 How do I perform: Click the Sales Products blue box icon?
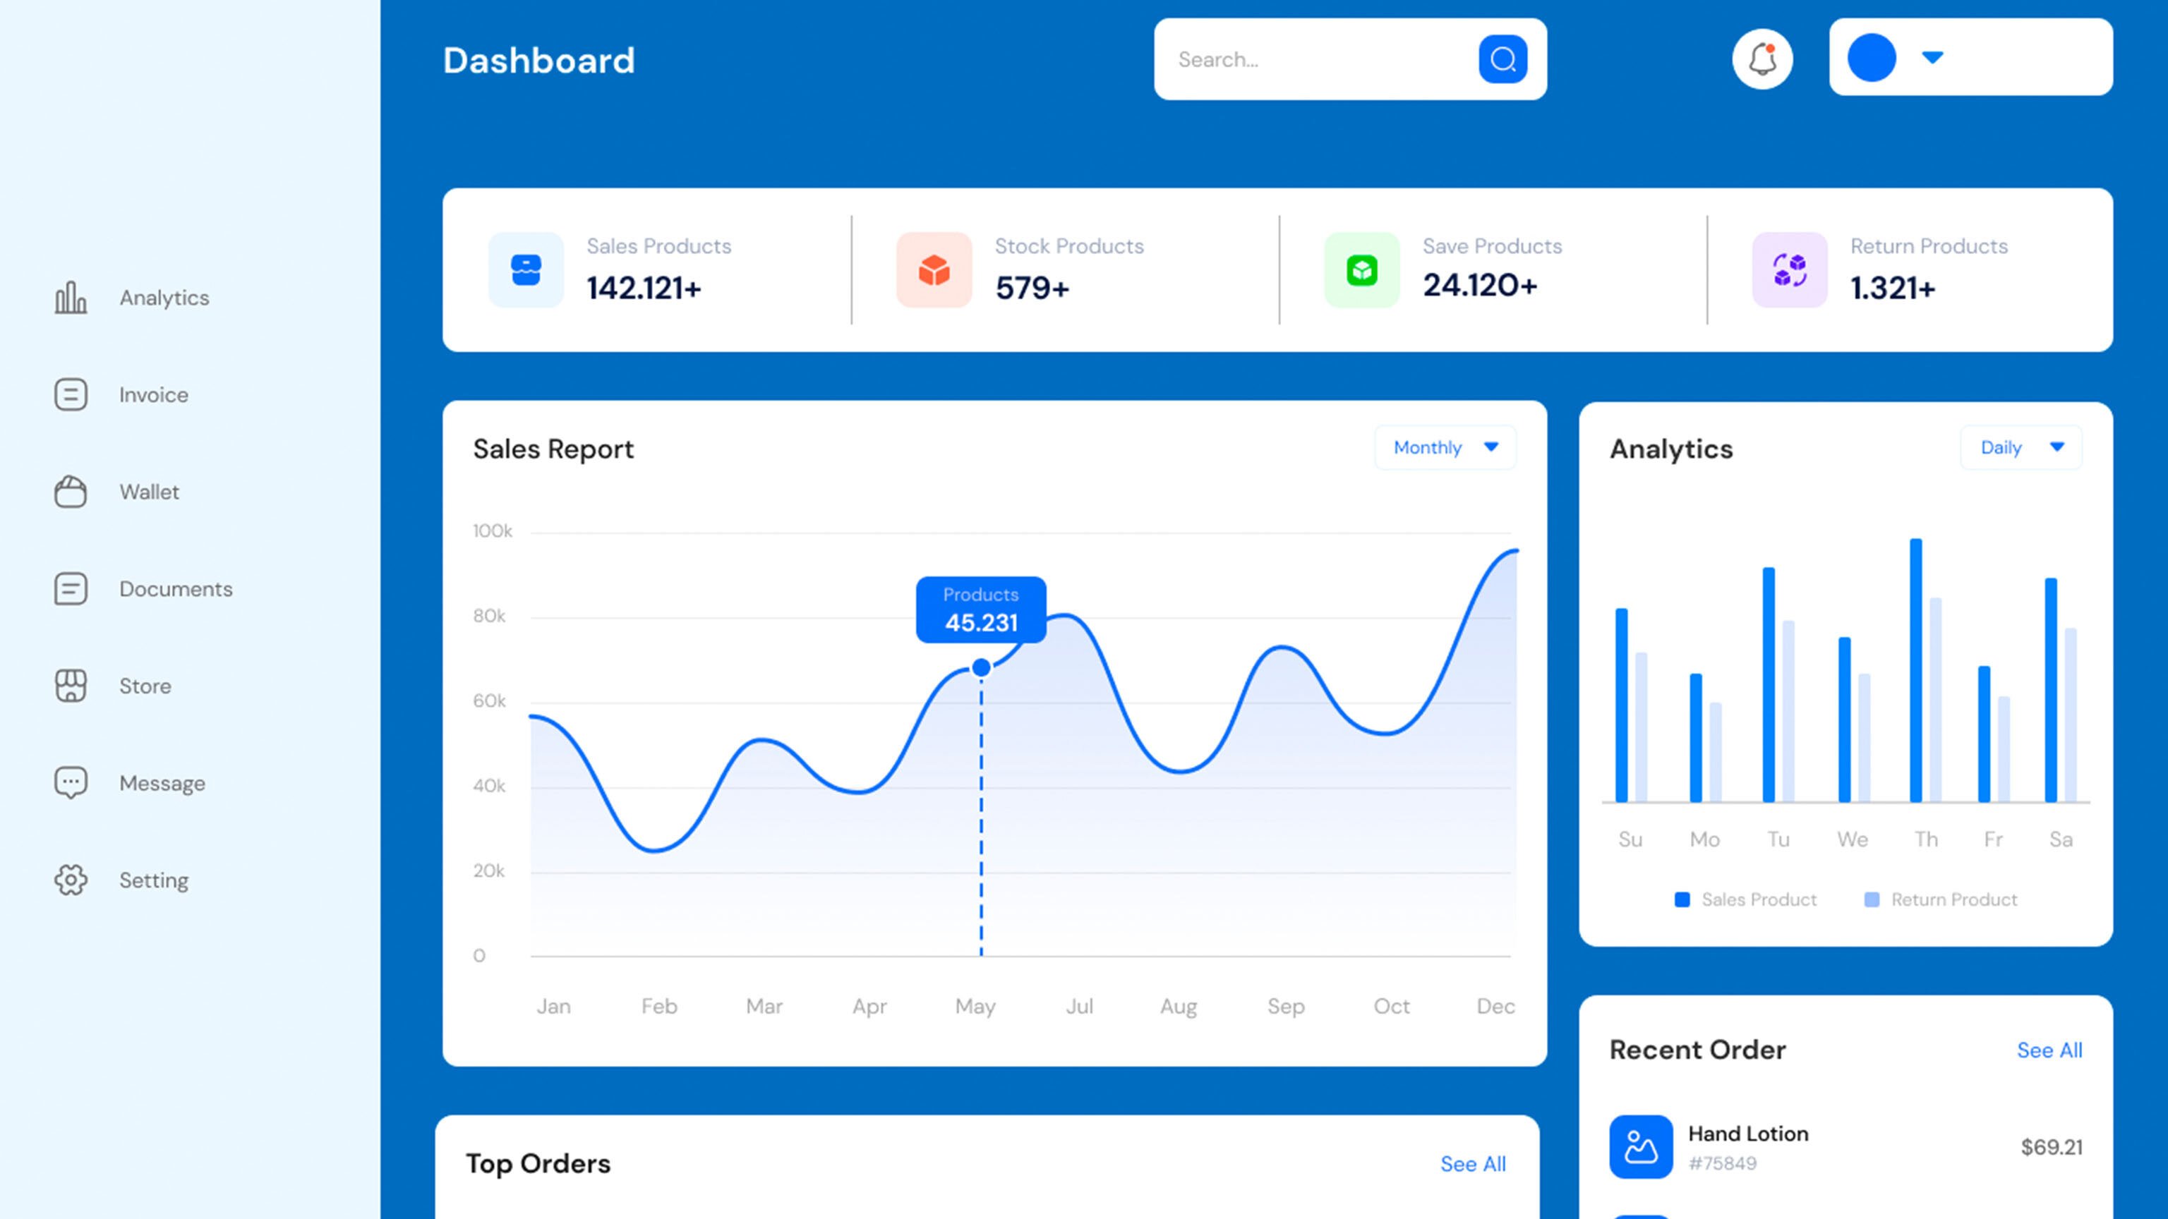click(x=526, y=270)
